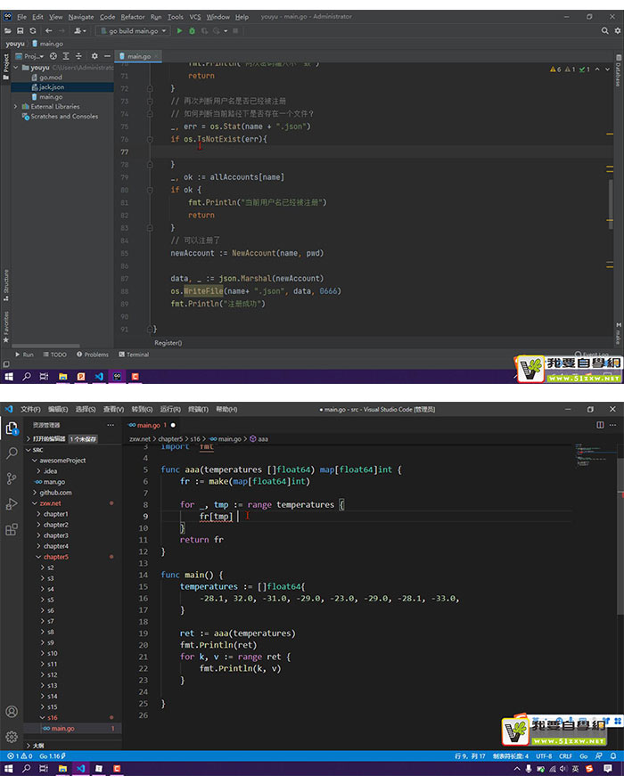The image size is (624, 784).
Task: Select go.mod in GoLand project tree
Action: click(51, 78)
